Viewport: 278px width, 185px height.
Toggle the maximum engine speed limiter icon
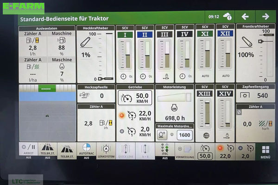(x=162, y=135)
